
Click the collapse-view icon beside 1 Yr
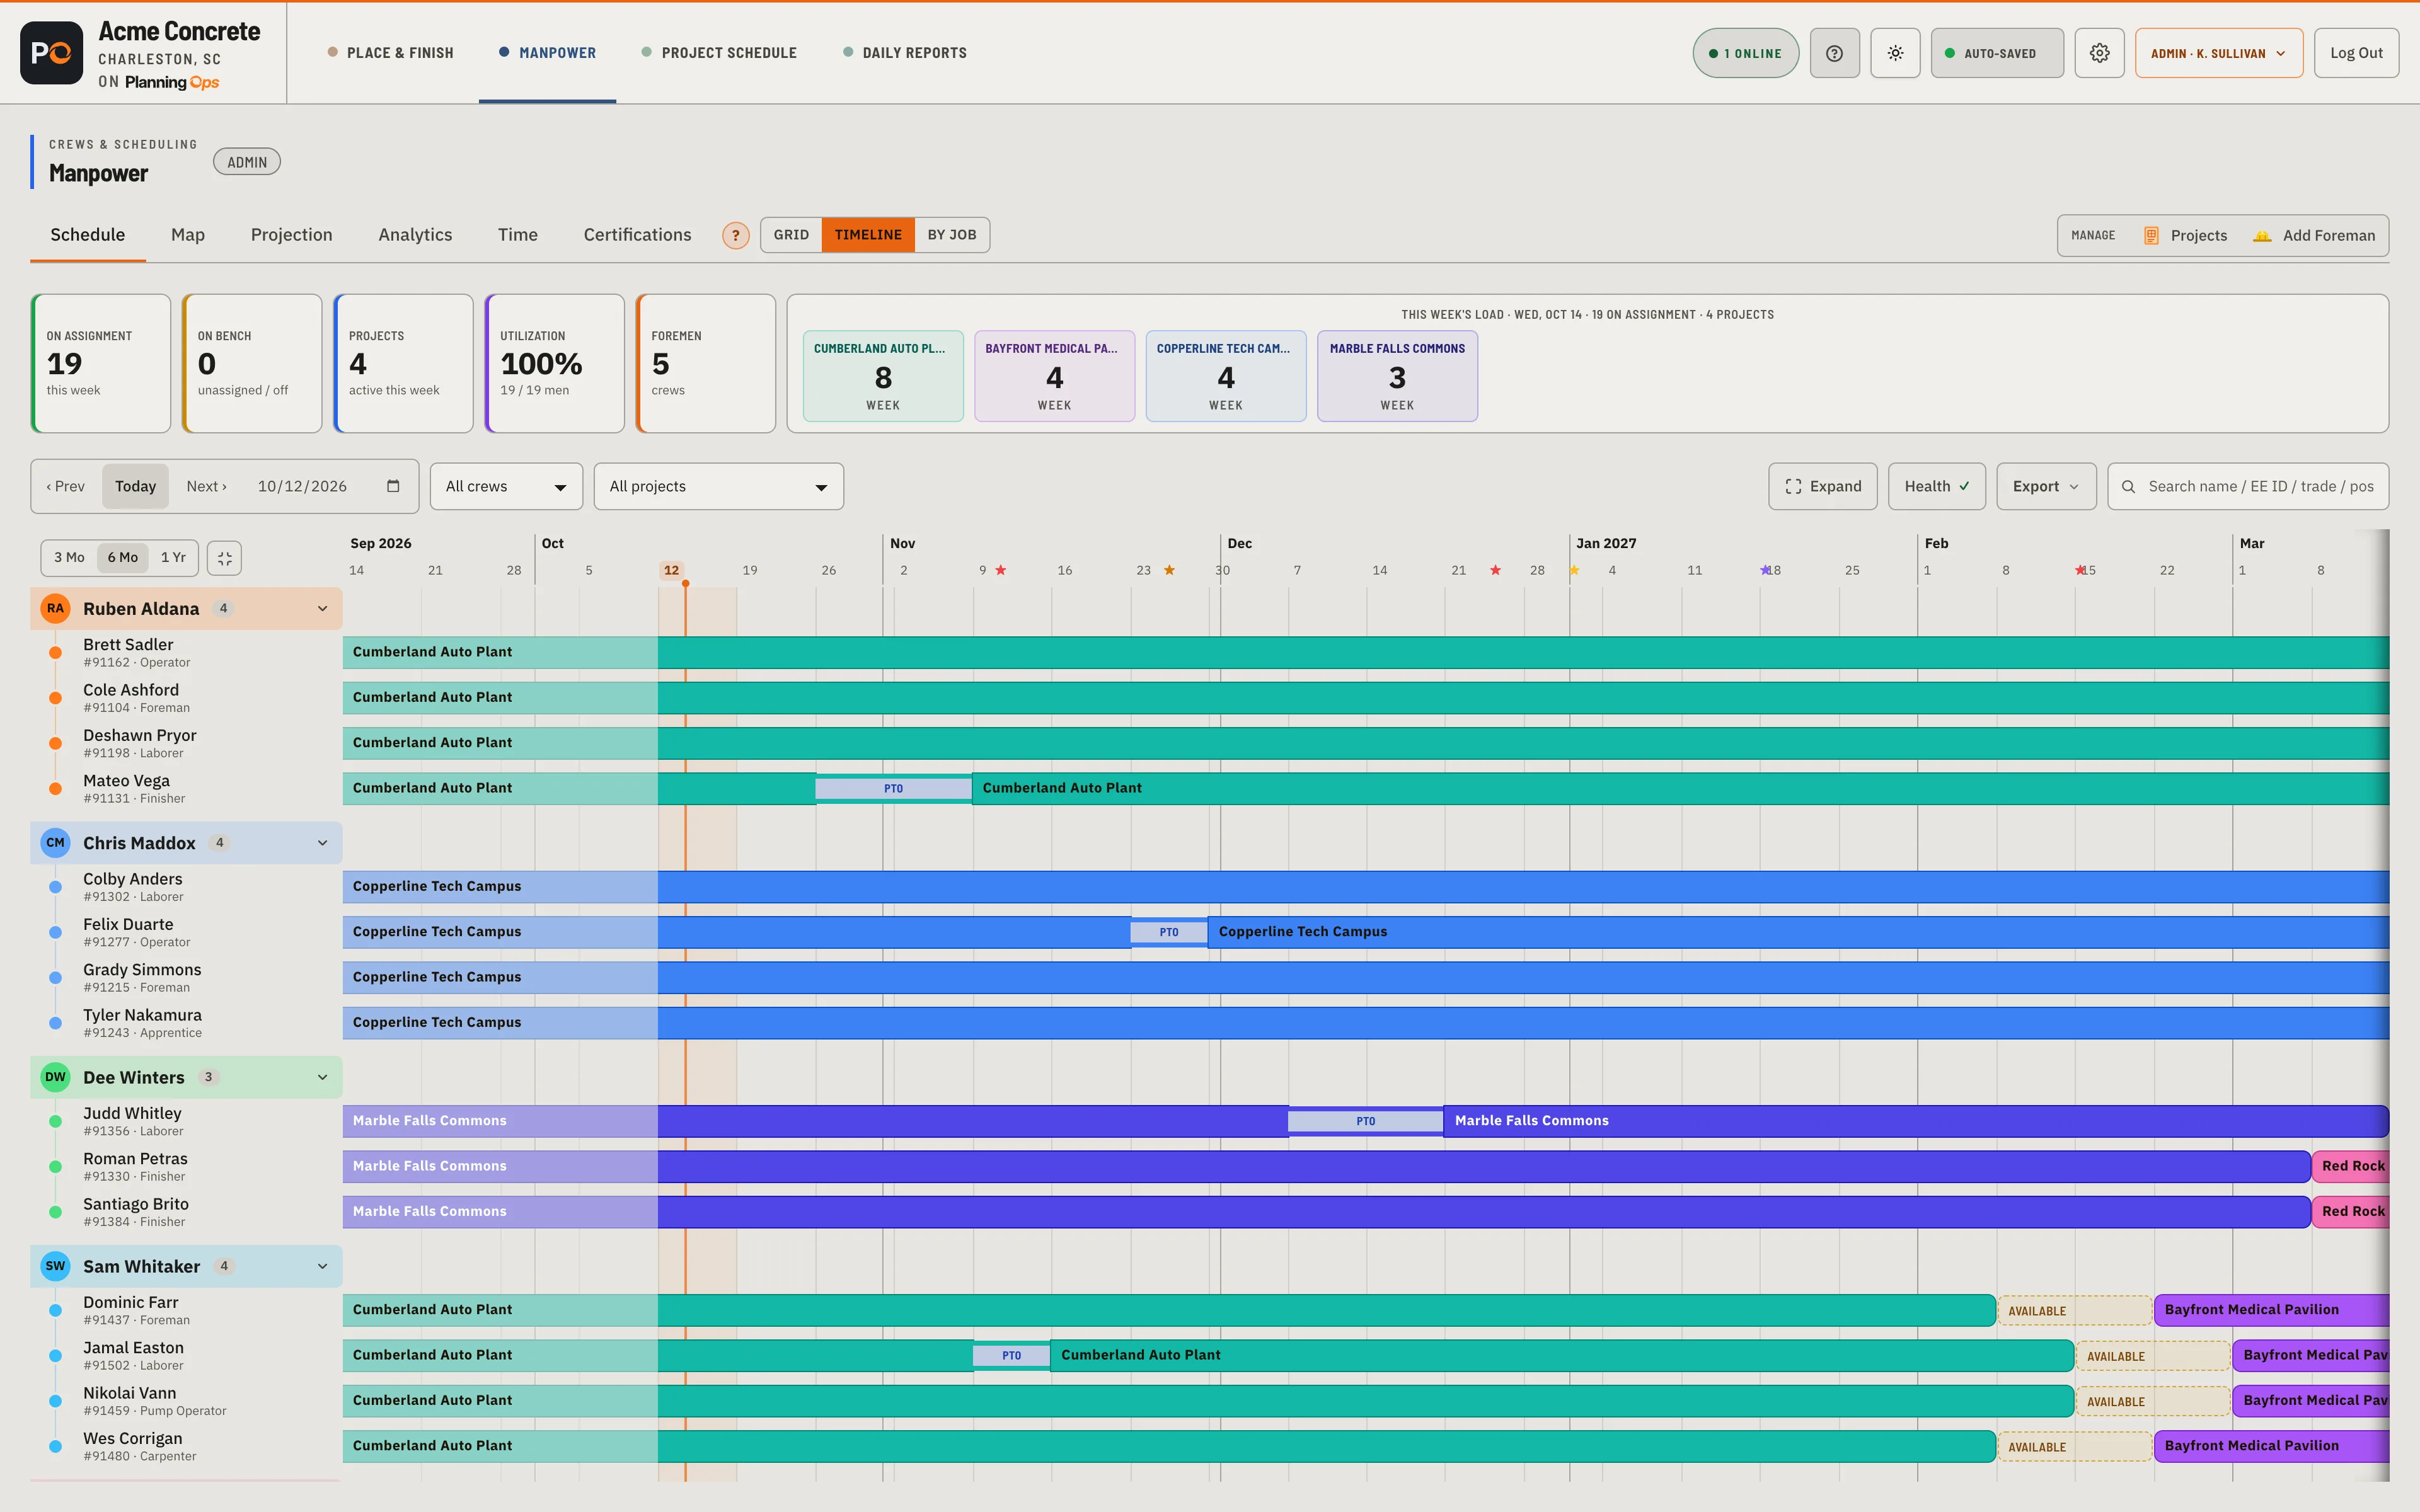click(224, 558)
